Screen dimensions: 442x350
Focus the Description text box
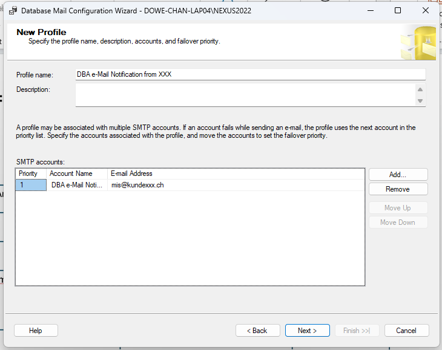coord(245,95)
